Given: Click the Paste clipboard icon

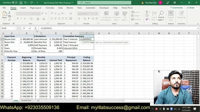Looking at the screenshot, I should [x=4, y=14].
